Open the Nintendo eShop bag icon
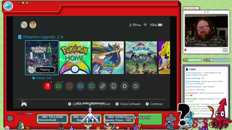 pyautogui.click(x=69, y=86)
